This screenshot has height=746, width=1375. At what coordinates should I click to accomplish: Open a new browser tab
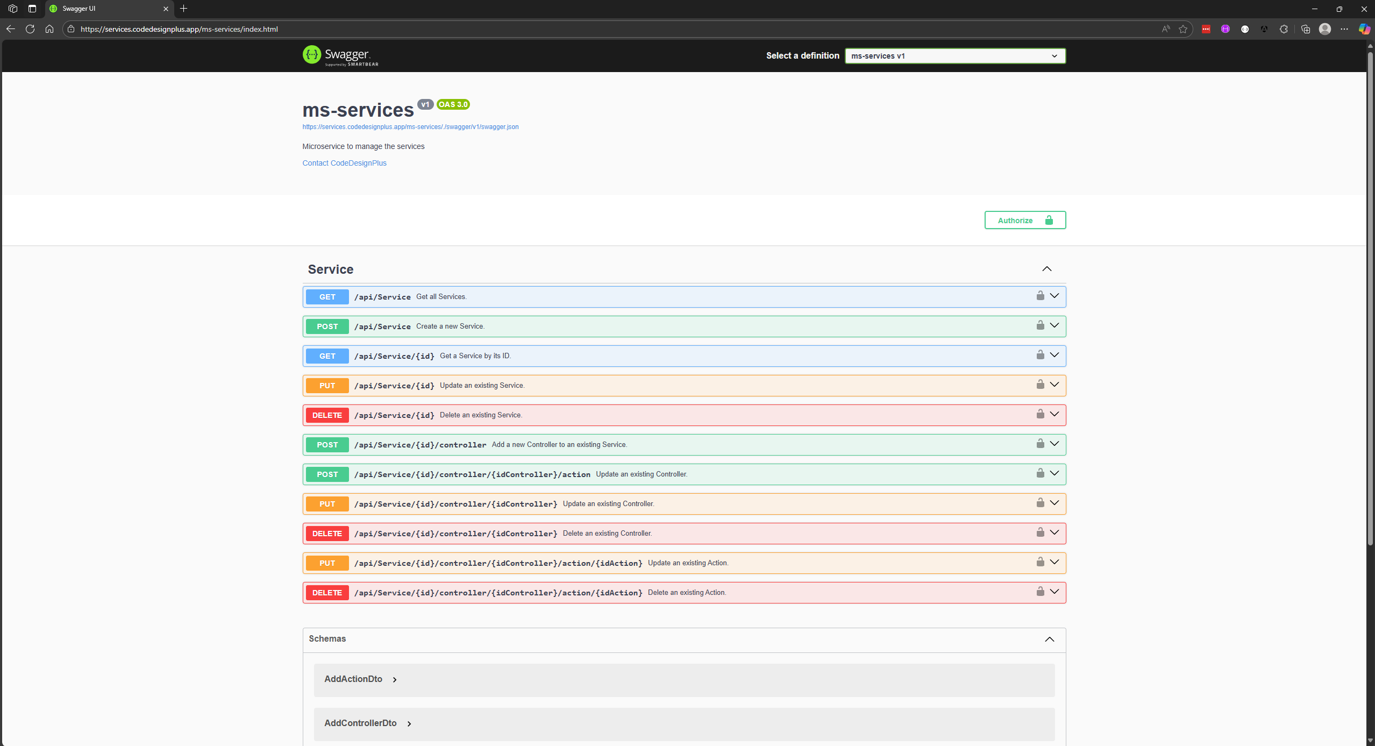184,9
